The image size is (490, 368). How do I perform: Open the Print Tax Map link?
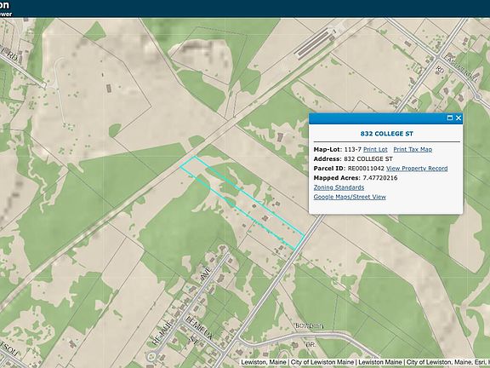[x=413, y=150]
